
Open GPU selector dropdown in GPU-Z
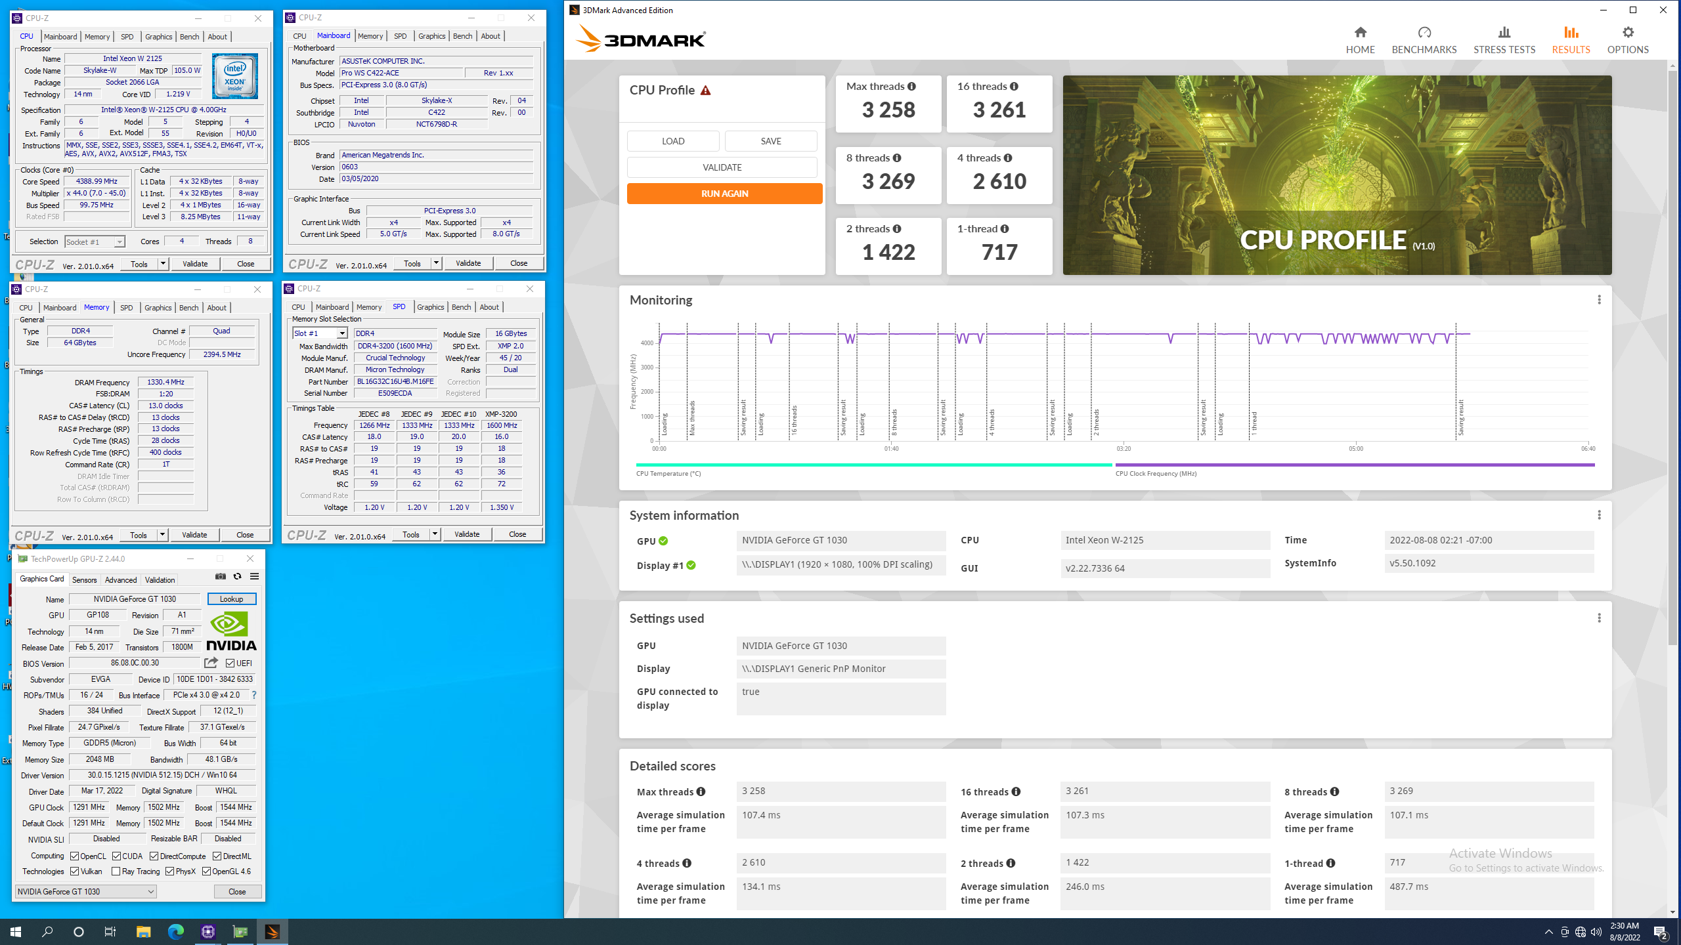(85, 891)
